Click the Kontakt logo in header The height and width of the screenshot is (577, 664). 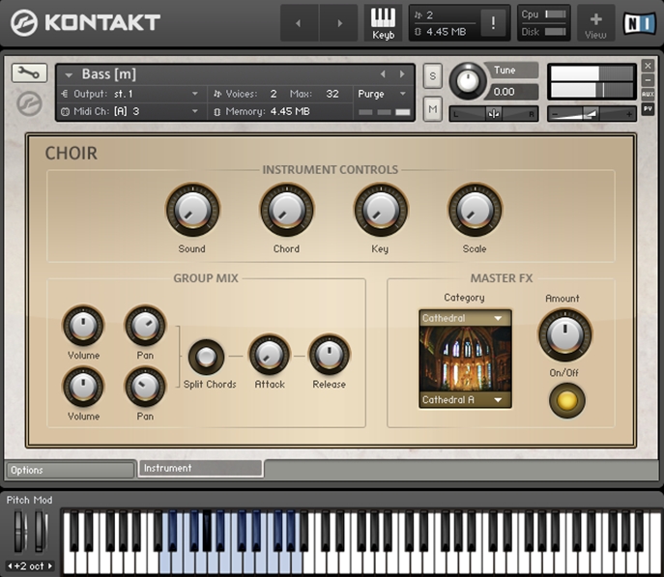click(x=86, y=22)
